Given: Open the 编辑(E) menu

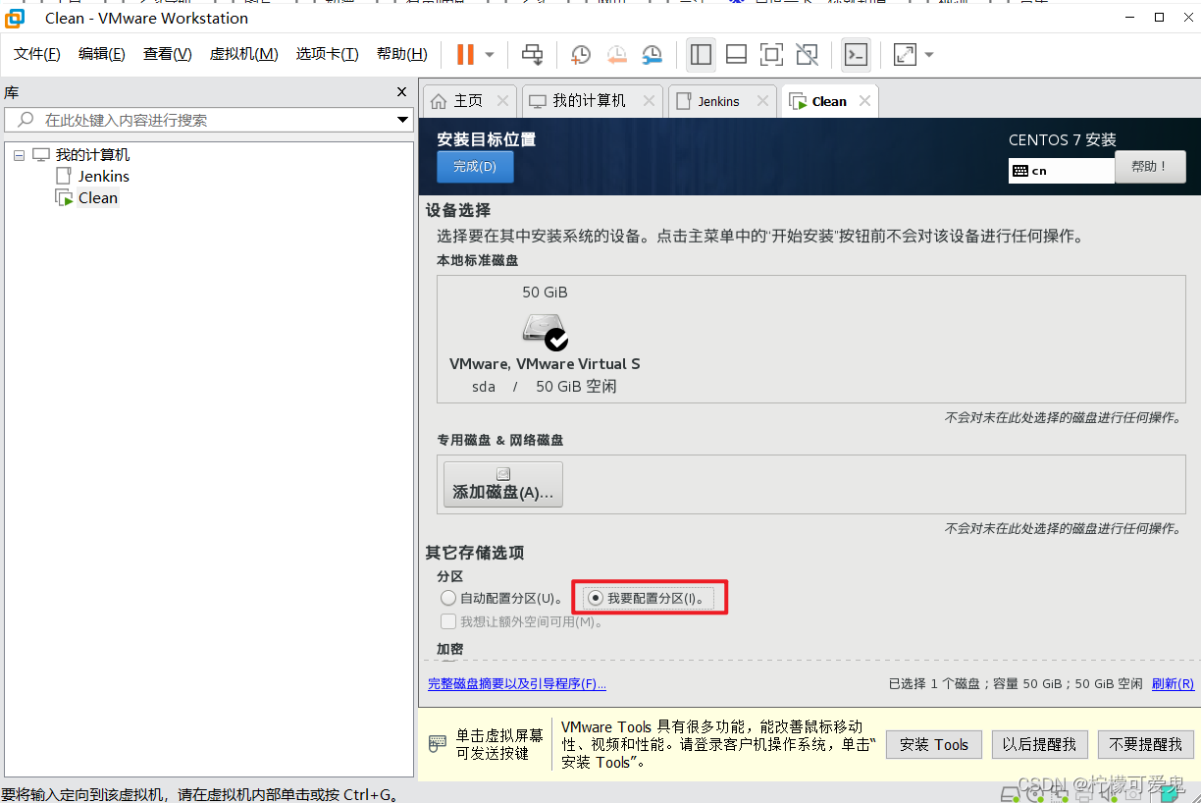Looking at the screenshot, I should point(101,54).
